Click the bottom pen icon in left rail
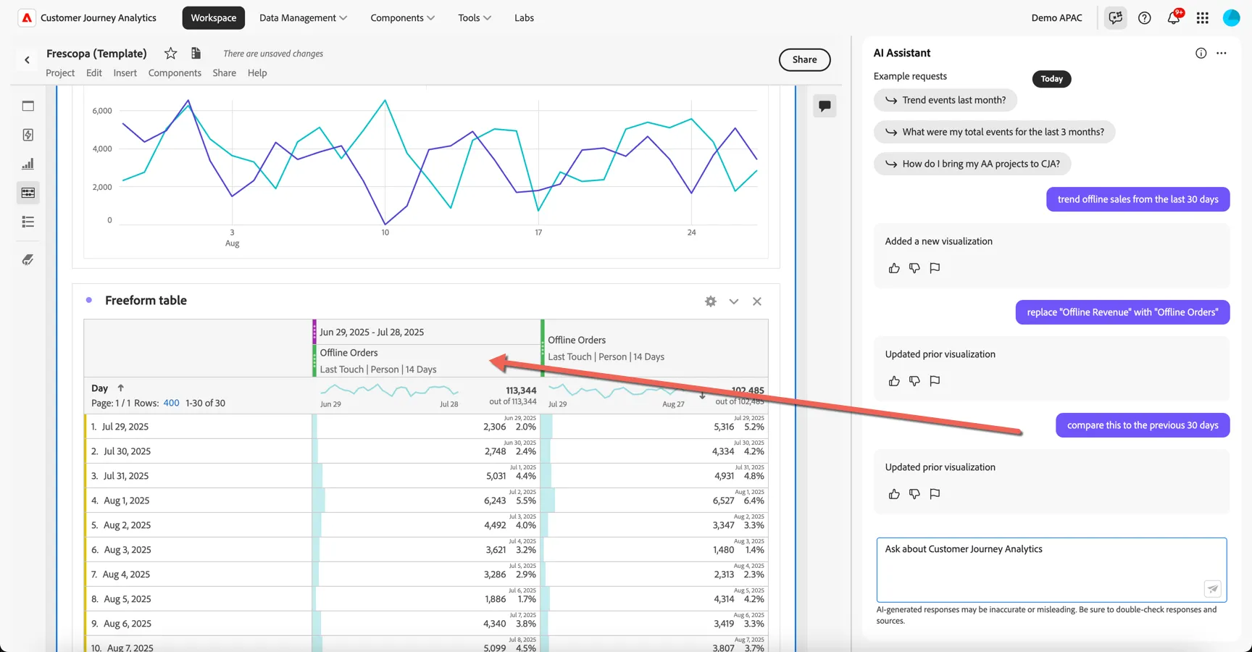1252x652 pixels. tap(28, 259)
